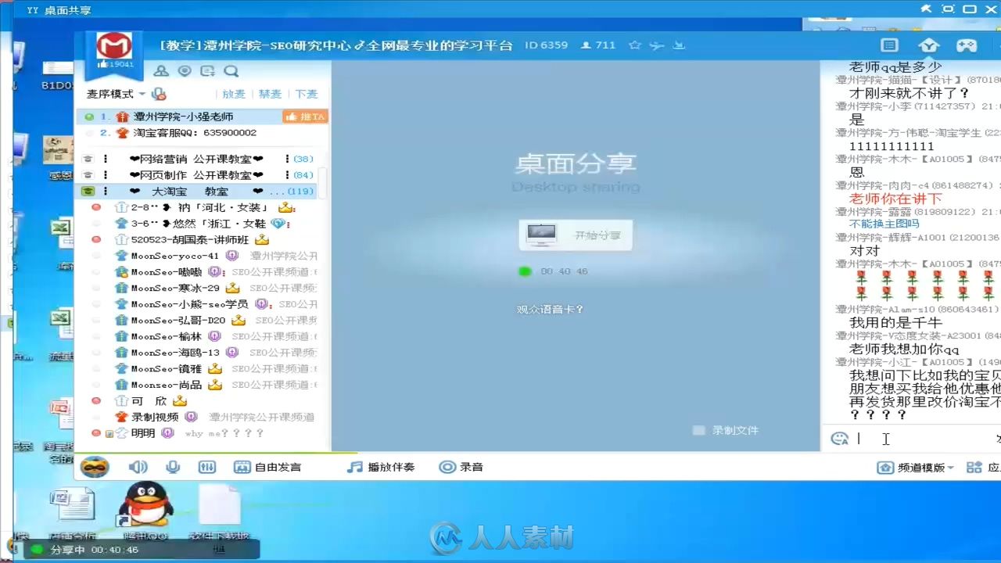Screen dimensions: 1001x563
Task: Click the online members count 711
Action: click(x=598, y=45)
